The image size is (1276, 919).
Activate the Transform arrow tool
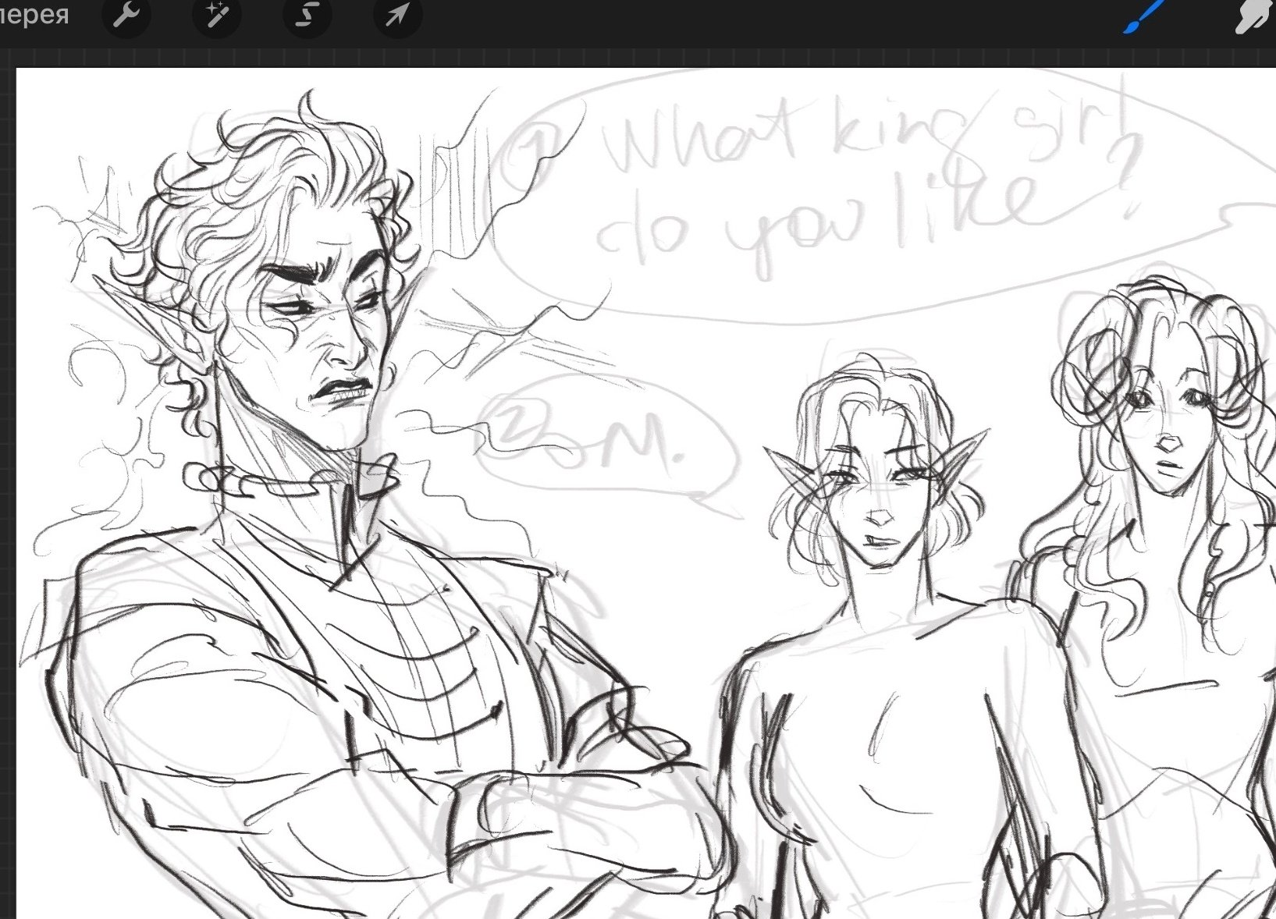point(397,15)
